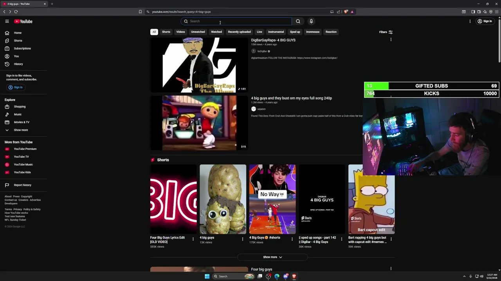This screenshot has width=501, height=281.
Task: Open Brave Leo AI sparkle icon
Action: (x=485, y=12)
